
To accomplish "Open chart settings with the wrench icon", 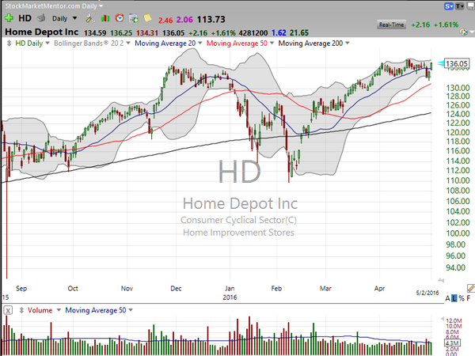I will pos(90,18).
